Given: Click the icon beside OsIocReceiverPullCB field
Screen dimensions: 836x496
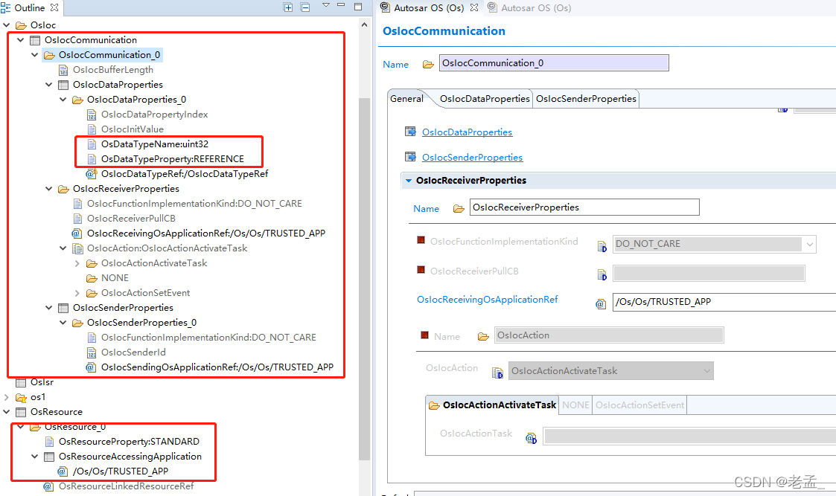Looking at the screenshot, I should pyautogui.click(x=602, y=275).
